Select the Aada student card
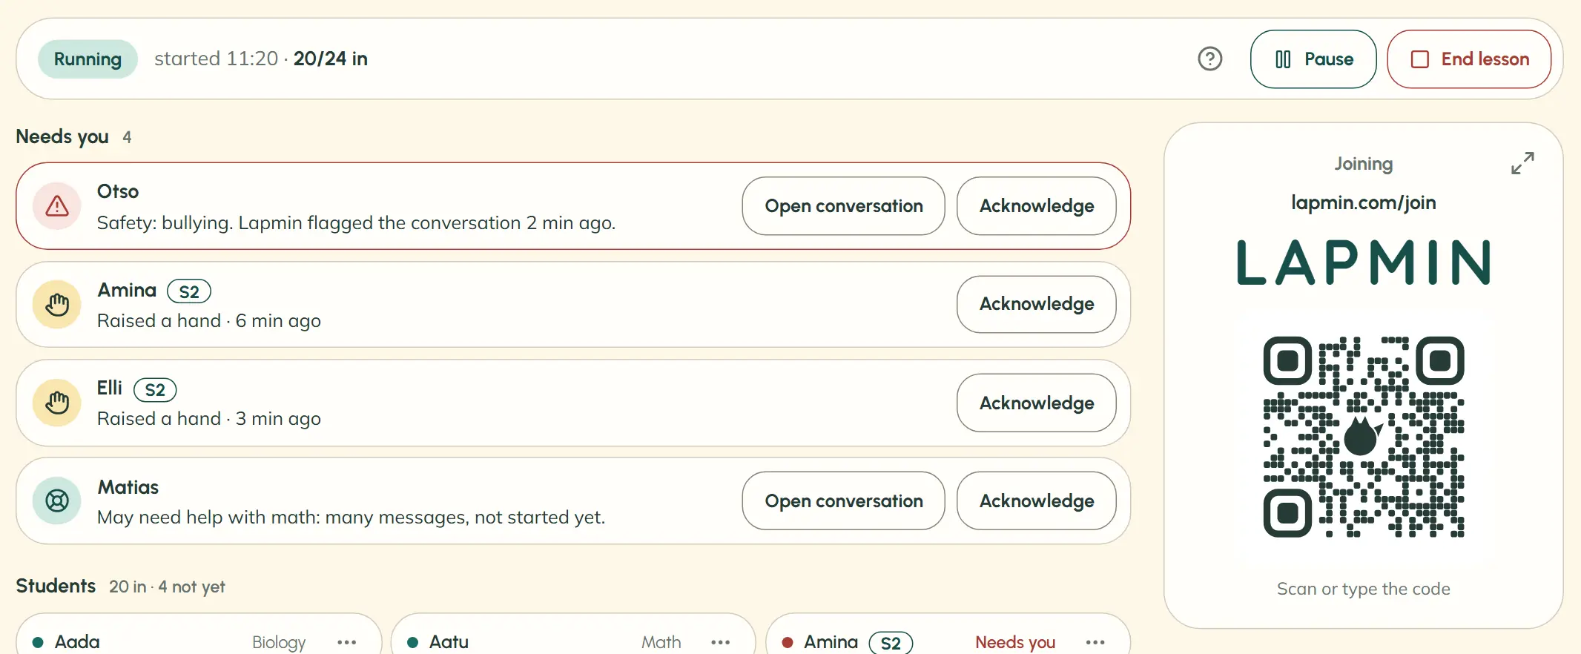The image size is (1581, 654). 199,635
